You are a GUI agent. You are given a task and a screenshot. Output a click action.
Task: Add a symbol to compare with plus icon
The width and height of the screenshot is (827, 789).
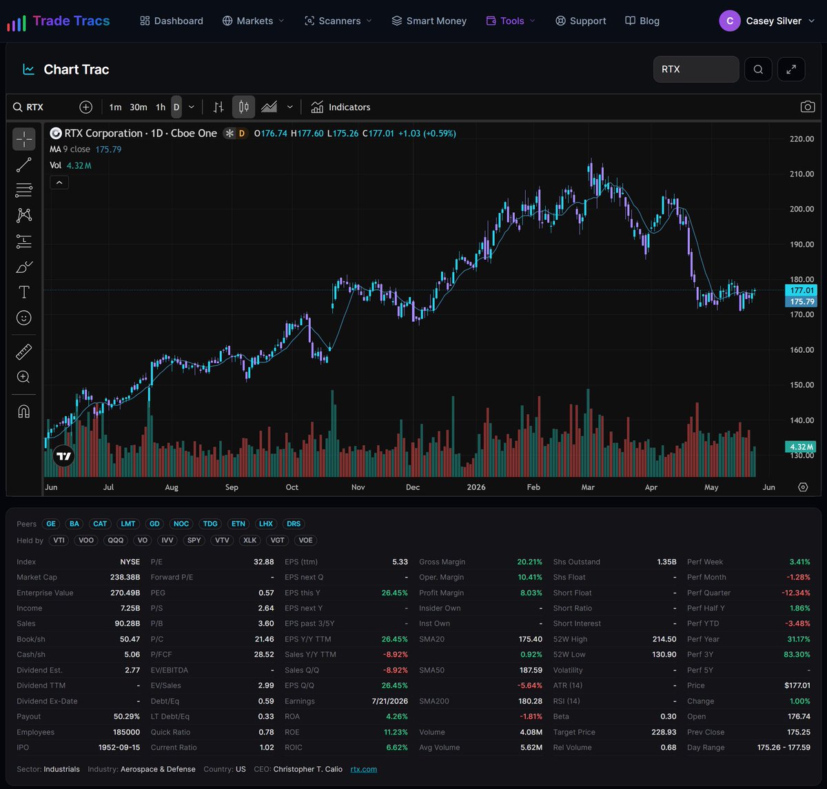point(85,107)
